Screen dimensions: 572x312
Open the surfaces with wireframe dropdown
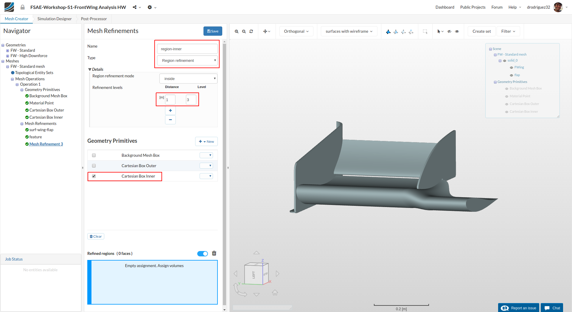(349, 31)
